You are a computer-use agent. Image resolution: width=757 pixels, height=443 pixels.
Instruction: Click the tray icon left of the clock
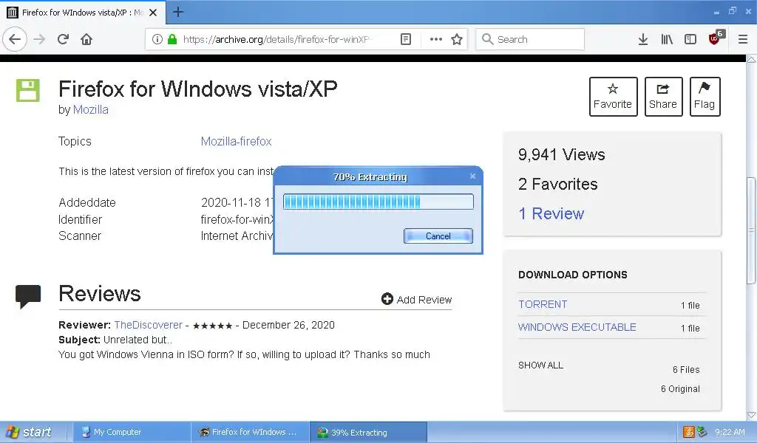[702, 432]
